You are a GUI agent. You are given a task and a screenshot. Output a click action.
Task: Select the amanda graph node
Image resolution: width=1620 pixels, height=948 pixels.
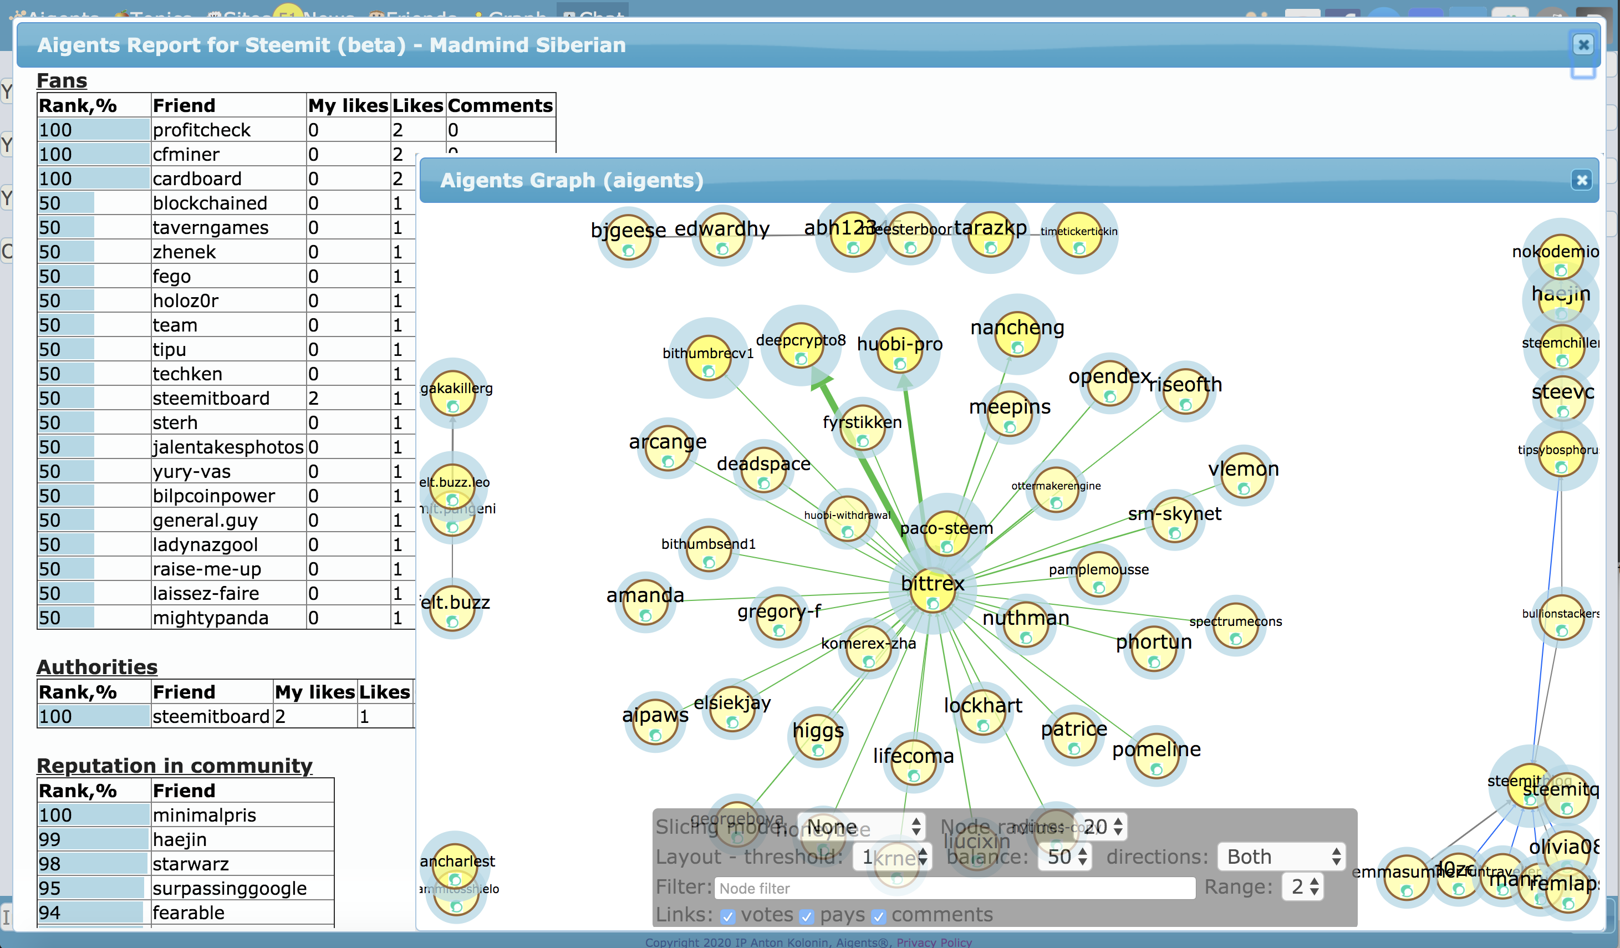645,602
